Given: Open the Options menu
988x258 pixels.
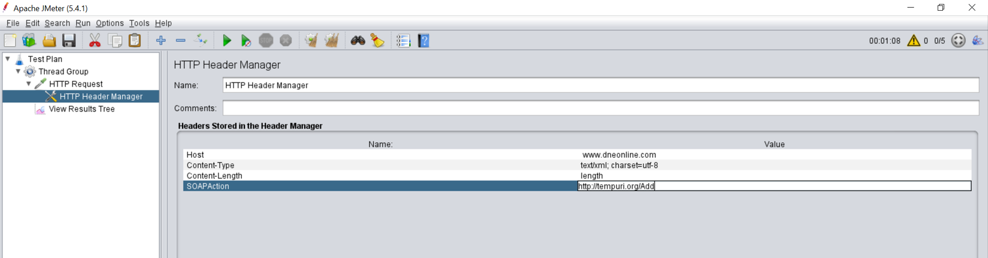Looking at the screenshot, I should coord(110,23).
